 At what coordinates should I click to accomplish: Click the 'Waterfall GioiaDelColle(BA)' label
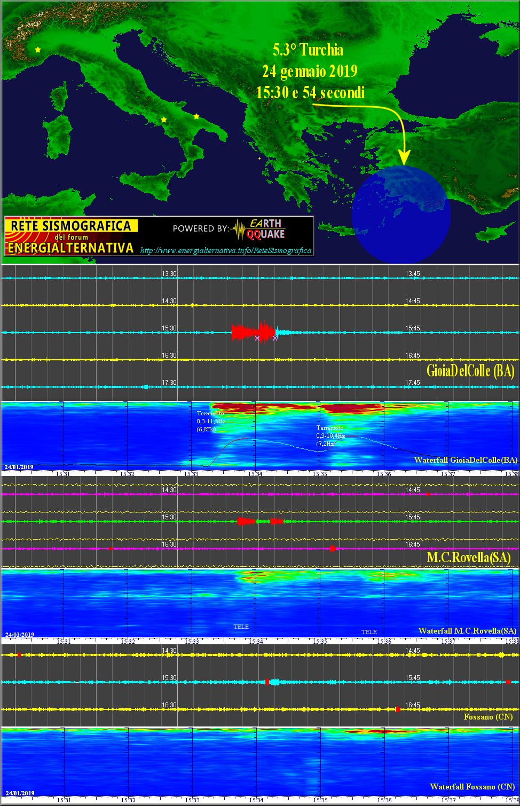466,460
